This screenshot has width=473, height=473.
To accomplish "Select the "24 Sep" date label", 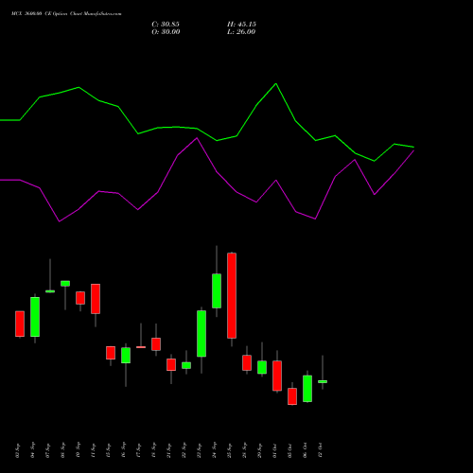I will coord(215,450).
